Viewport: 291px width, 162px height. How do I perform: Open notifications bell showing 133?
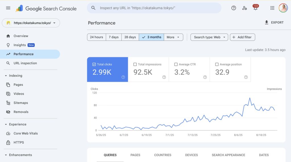[255, 7]
